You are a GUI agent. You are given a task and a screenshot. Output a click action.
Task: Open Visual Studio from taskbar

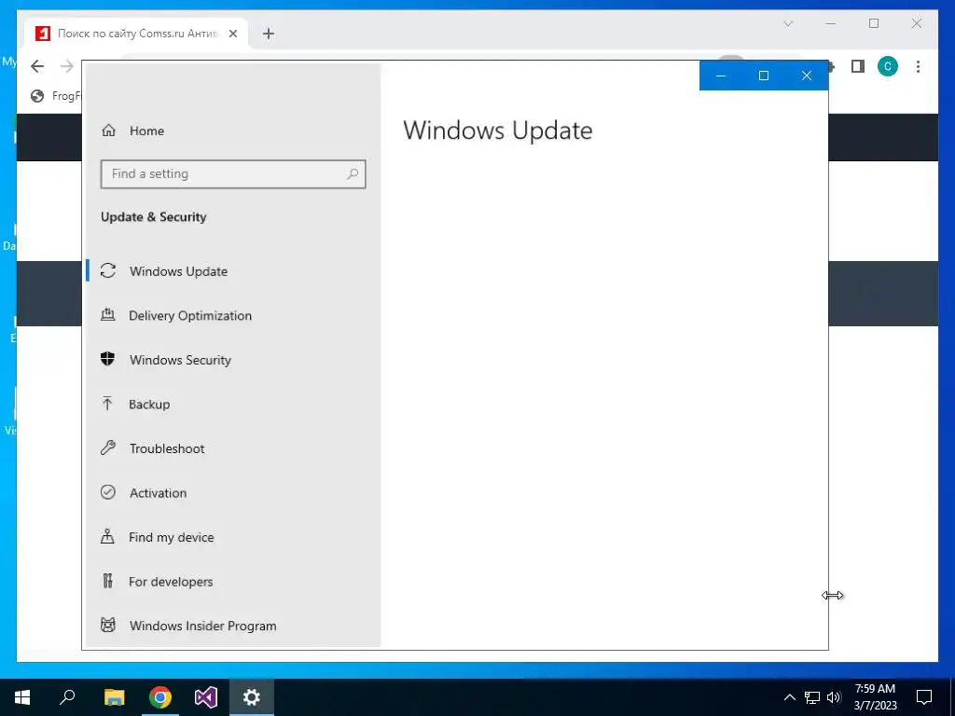[206, 697]
